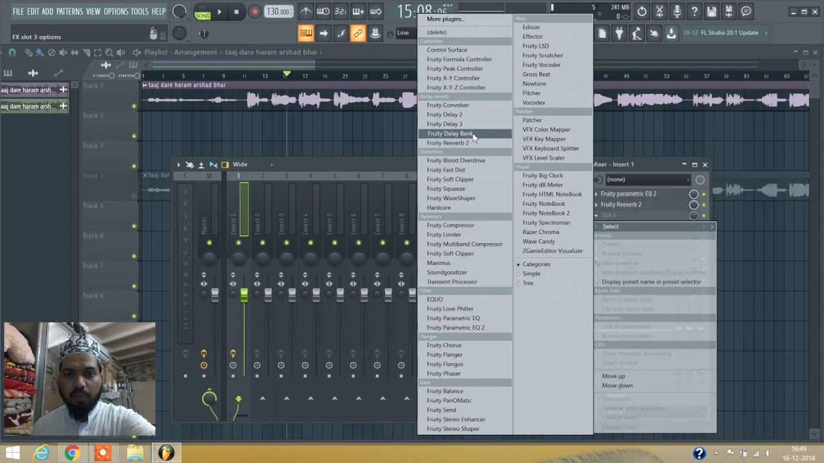Viewport: 824px width, 463px height.
Task: Click the chat bubble icon in top toolbar
Action: pyautogui.click(x=745, y=12)
